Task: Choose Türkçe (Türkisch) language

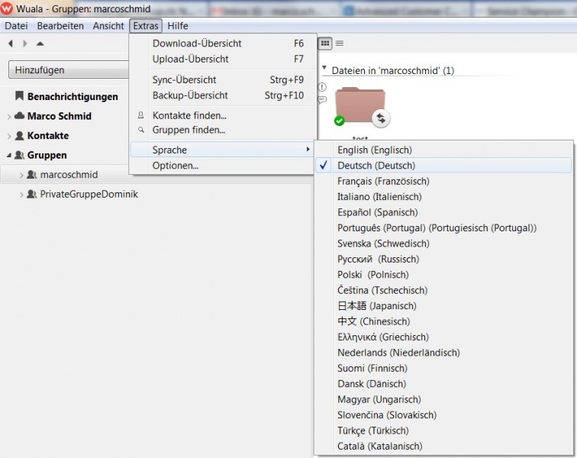Action: 443,431
